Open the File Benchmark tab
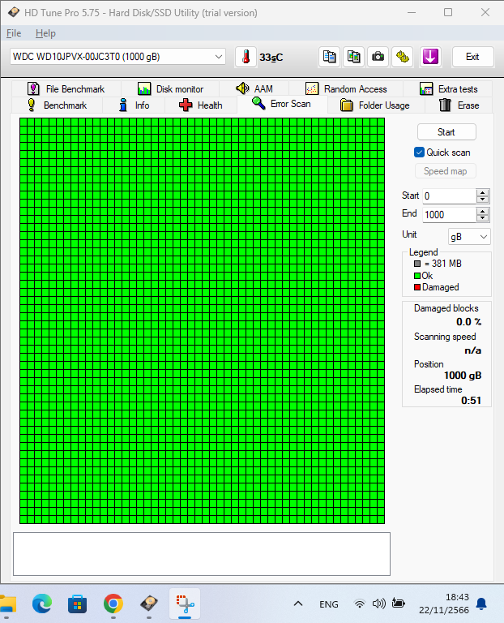This screenshot has height=623, width=504. 66,89
